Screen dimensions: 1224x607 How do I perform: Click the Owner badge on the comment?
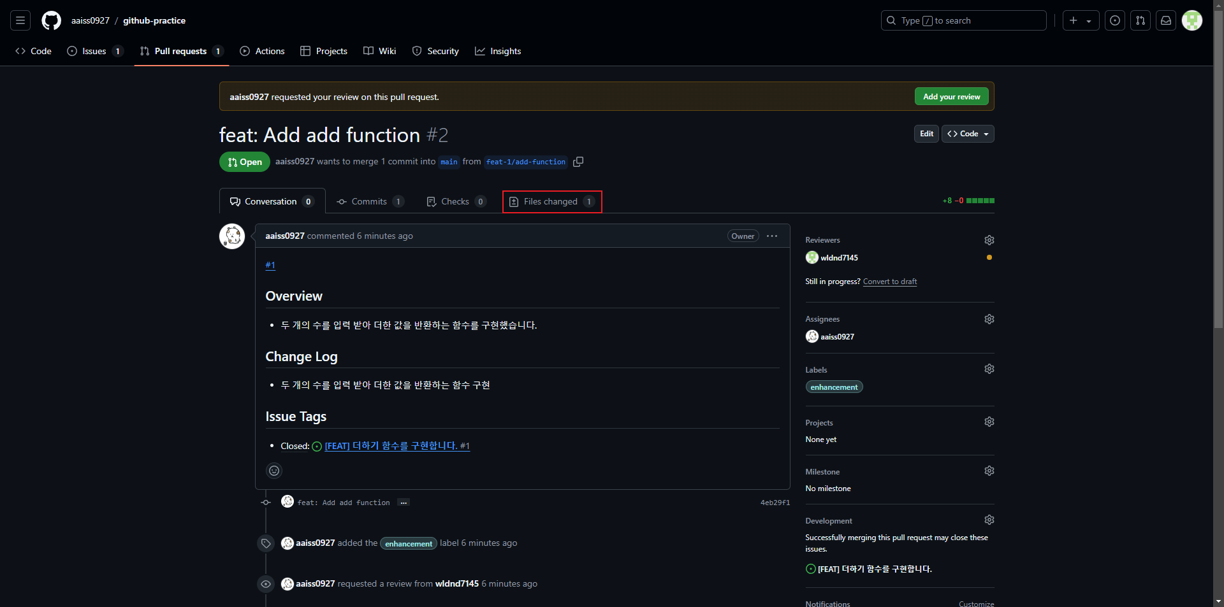(x=743, y=236)
